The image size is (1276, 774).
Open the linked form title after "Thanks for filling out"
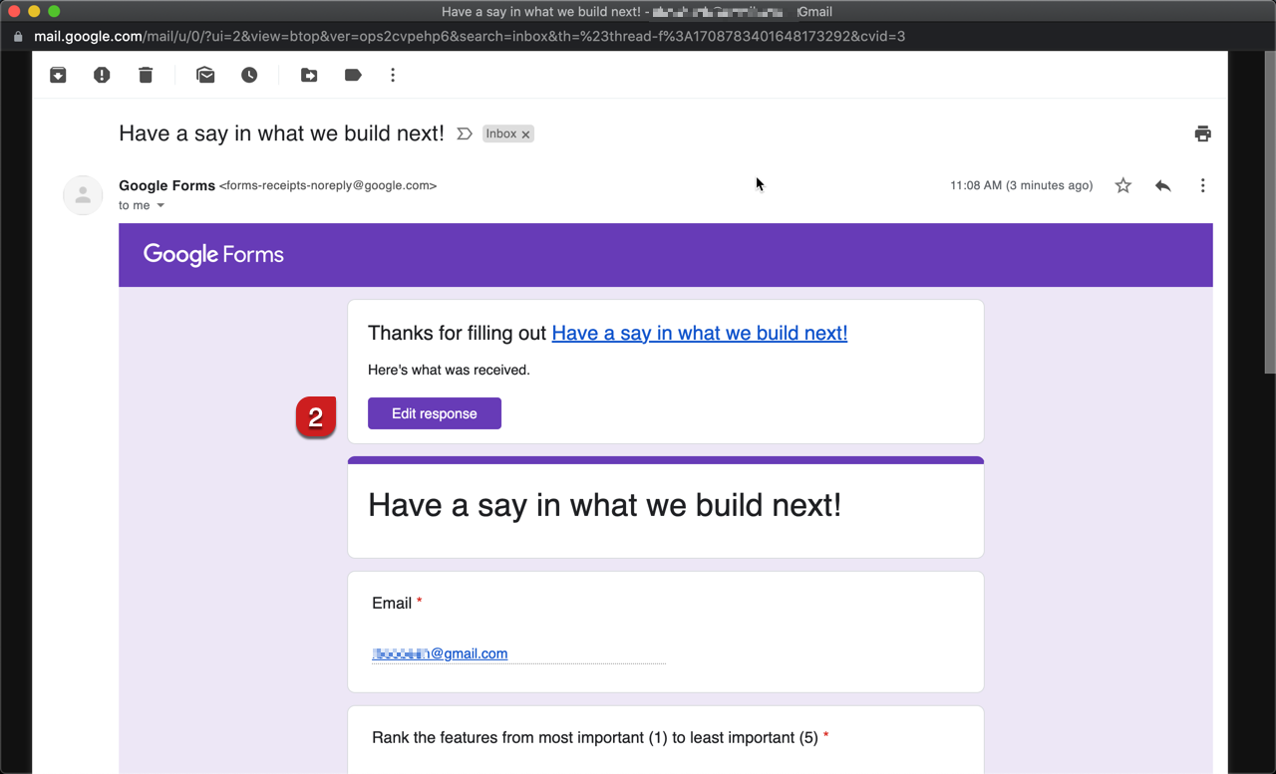point(699,333)
